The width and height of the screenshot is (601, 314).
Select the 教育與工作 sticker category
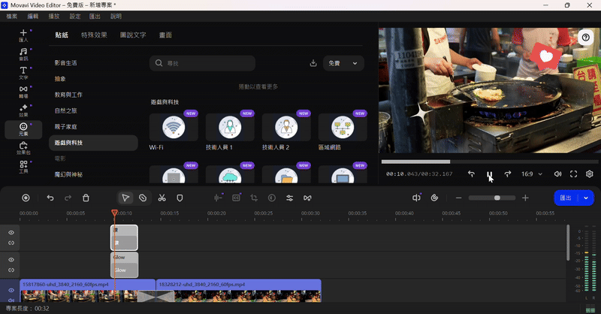[x=68, y=95]
